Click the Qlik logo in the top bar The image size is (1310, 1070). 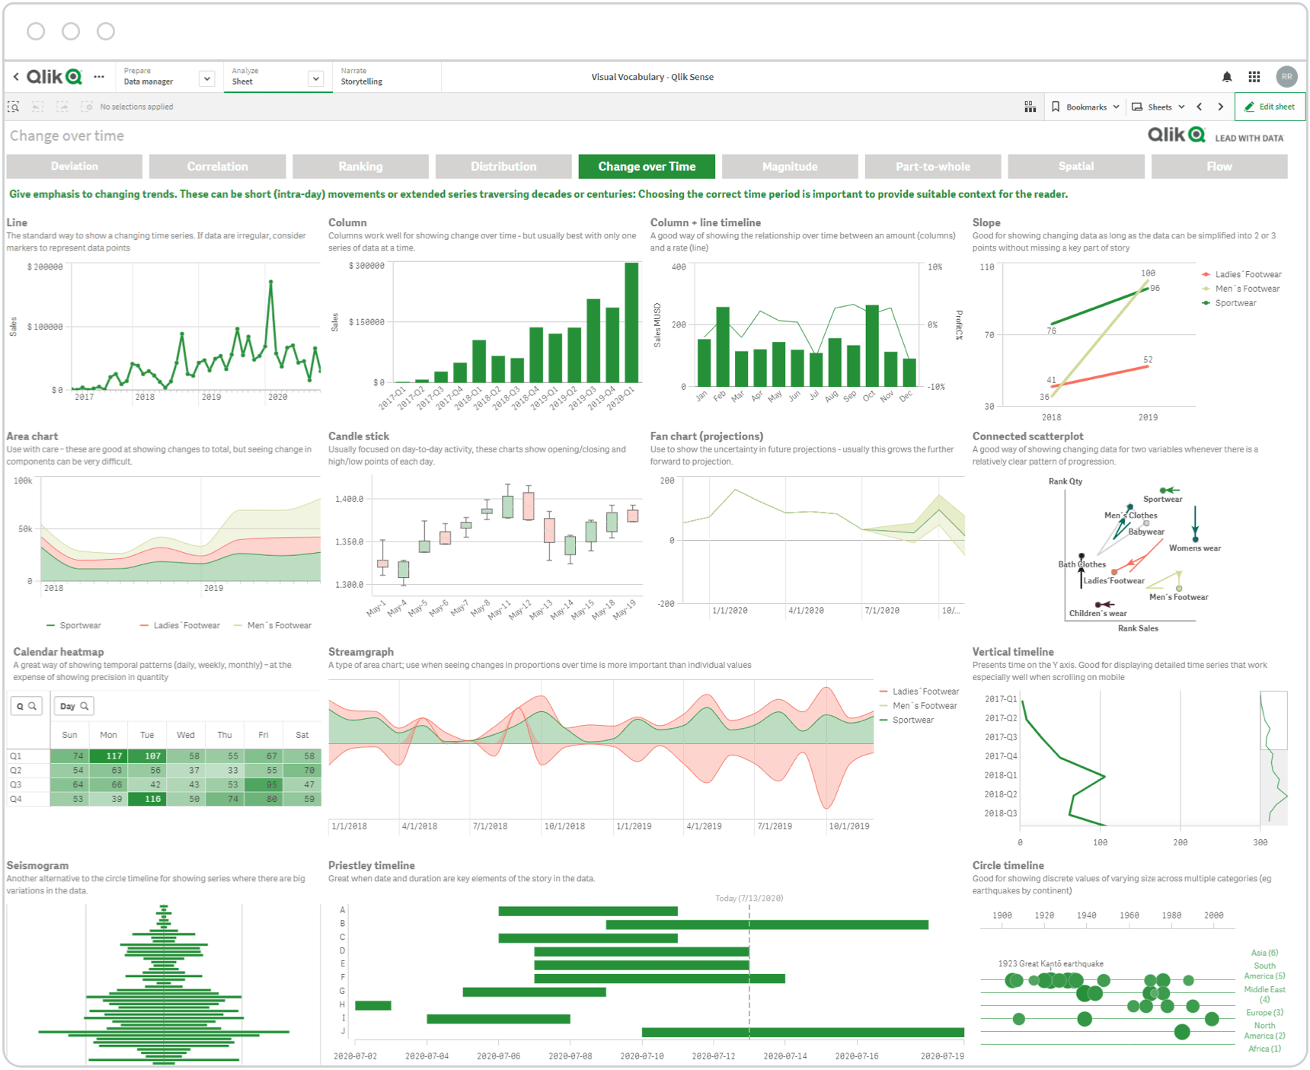coord(54,77)
